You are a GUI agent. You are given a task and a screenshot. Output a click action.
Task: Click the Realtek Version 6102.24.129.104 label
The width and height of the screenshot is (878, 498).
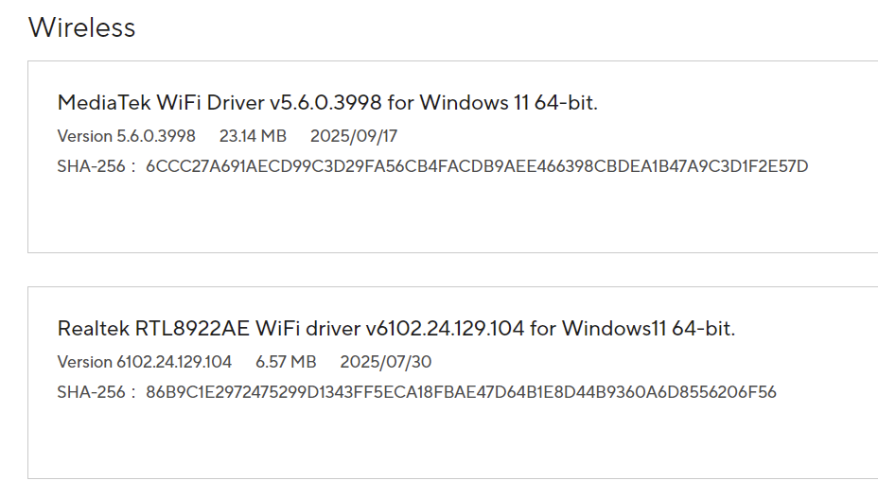[145, 362]
